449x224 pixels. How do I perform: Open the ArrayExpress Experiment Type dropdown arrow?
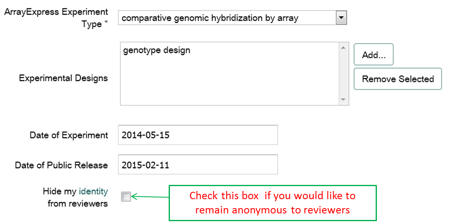[341, 18]
